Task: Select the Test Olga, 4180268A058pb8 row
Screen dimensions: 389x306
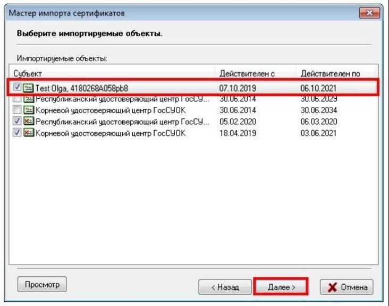Action: coord(106,88)
